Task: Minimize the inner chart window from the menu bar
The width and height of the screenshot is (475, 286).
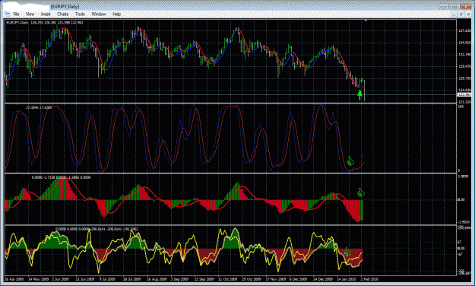Action: 454,14
